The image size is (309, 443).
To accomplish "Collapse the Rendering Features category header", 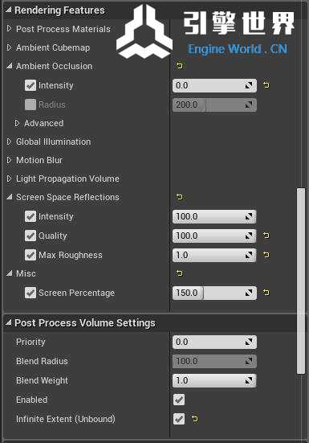I will (x=8, y=10).
